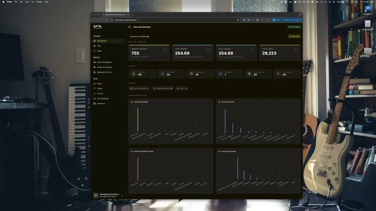Click the browser extensions puzzle icon
The width and height of the screenshot is (376, 211).
pos(262,20)
